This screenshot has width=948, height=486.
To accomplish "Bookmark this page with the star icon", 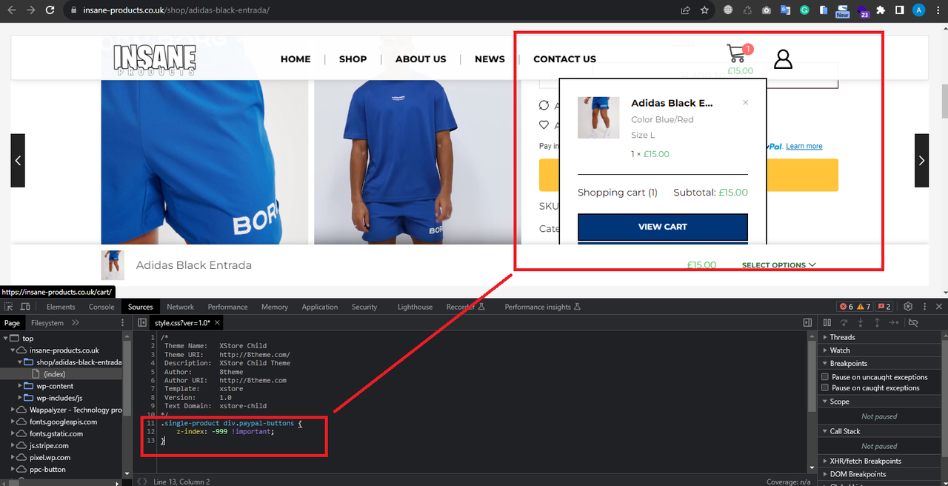I will click(x=704, y=10).
